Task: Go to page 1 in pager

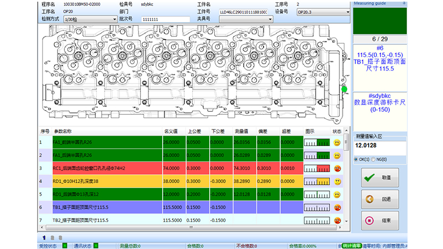Action: click(x=44, y=237)
